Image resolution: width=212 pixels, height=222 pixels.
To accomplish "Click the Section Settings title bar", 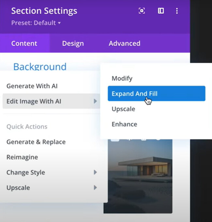I will (44, 11).
